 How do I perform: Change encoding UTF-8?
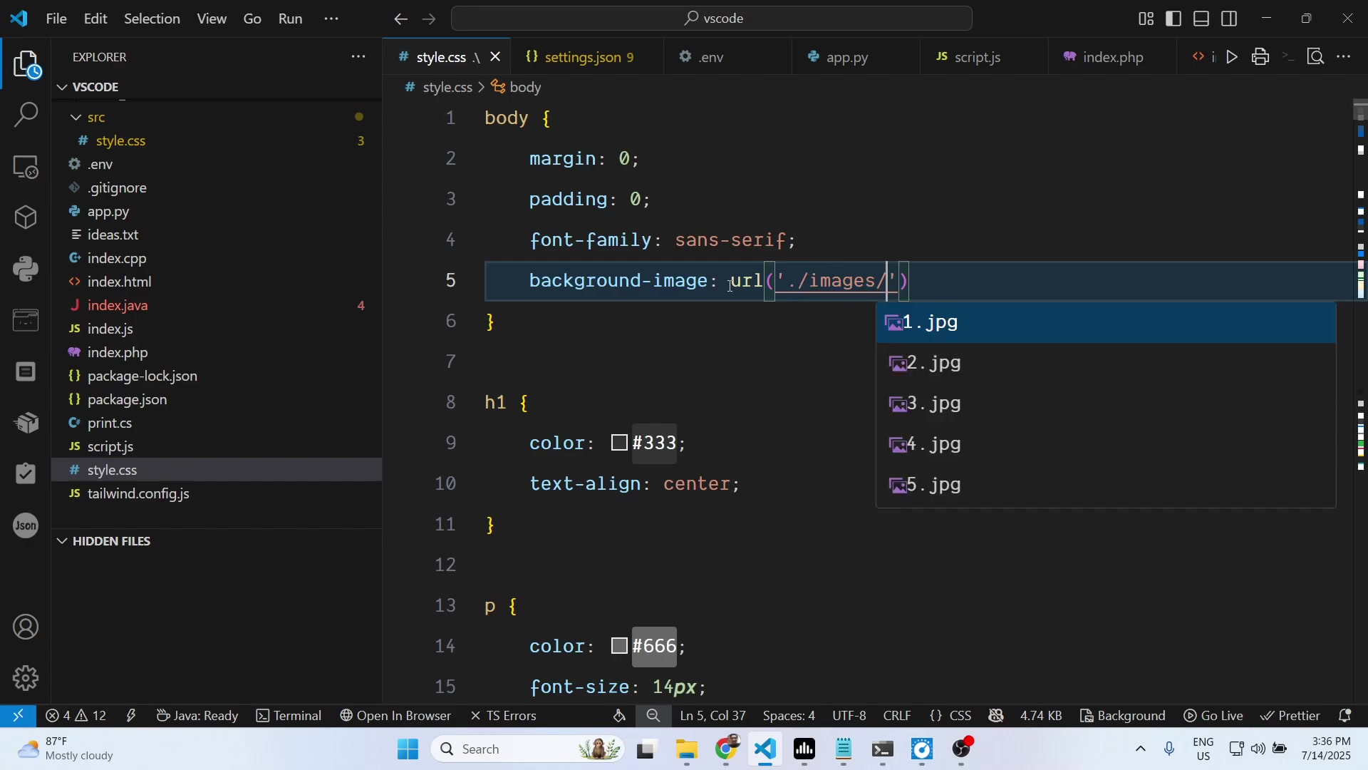coord(850,716)
